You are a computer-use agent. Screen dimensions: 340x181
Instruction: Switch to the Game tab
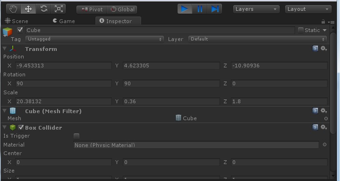point(64,21)
